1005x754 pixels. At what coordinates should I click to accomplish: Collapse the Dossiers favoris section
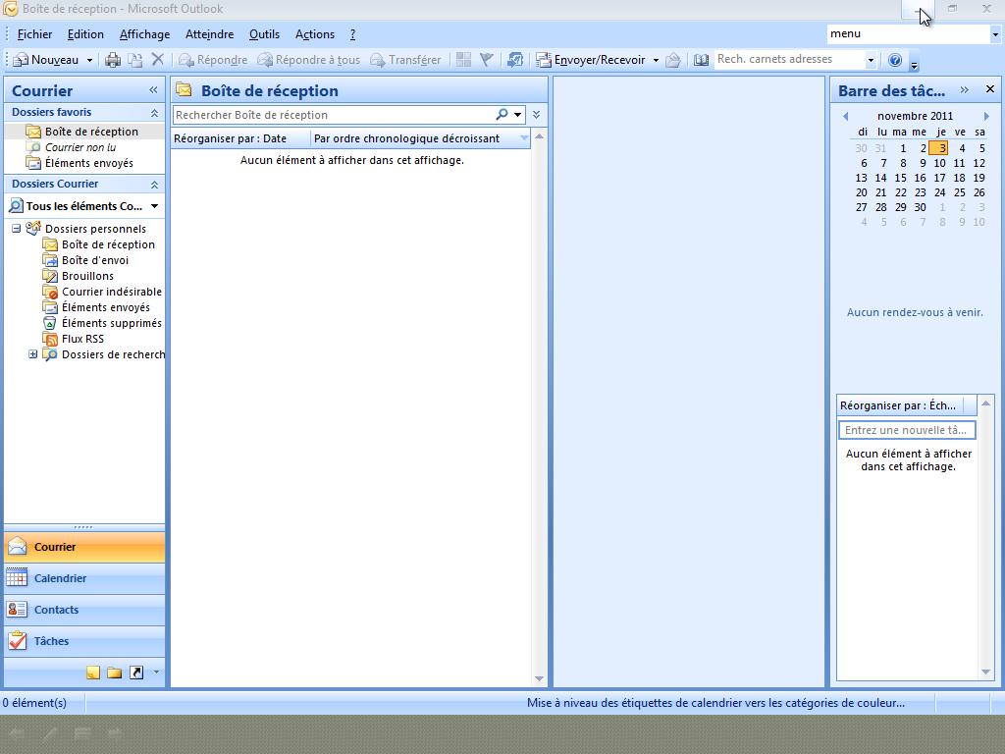click(x=154, y=112)
